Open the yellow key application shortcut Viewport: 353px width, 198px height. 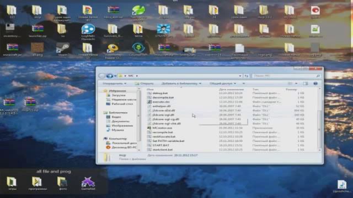[x=113, y=51]
